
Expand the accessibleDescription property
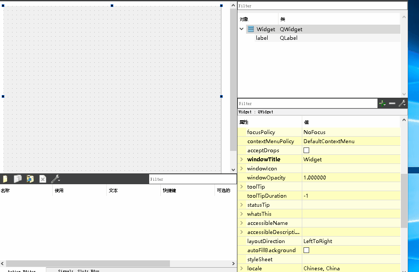coord(242,232)
